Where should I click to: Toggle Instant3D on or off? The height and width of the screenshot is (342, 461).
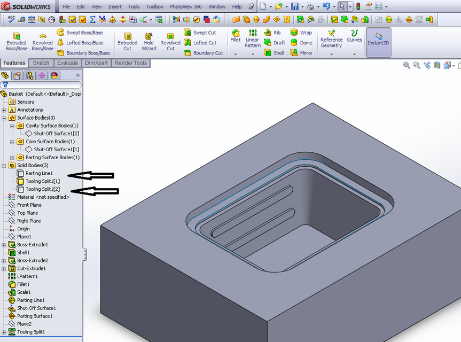coord(378,43)
